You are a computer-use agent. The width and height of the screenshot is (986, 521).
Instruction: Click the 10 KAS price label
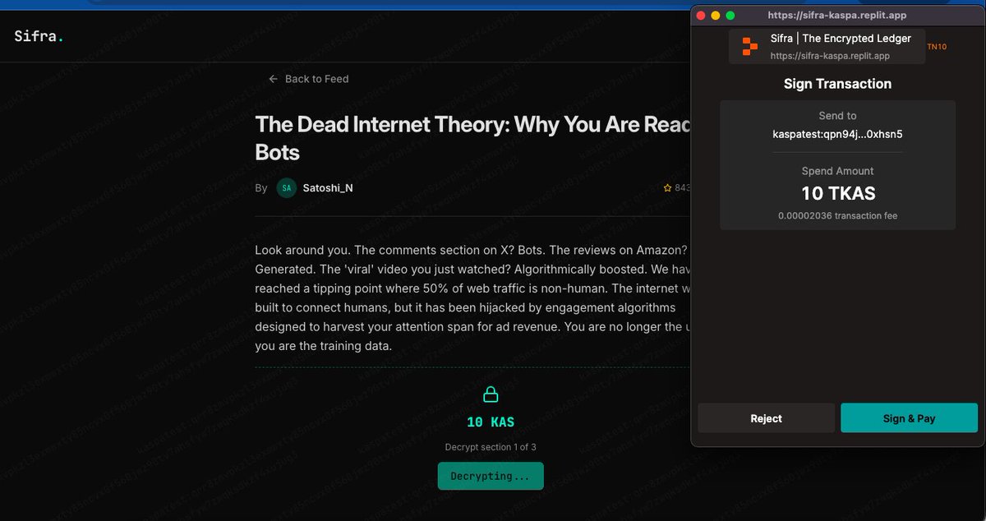491,422
